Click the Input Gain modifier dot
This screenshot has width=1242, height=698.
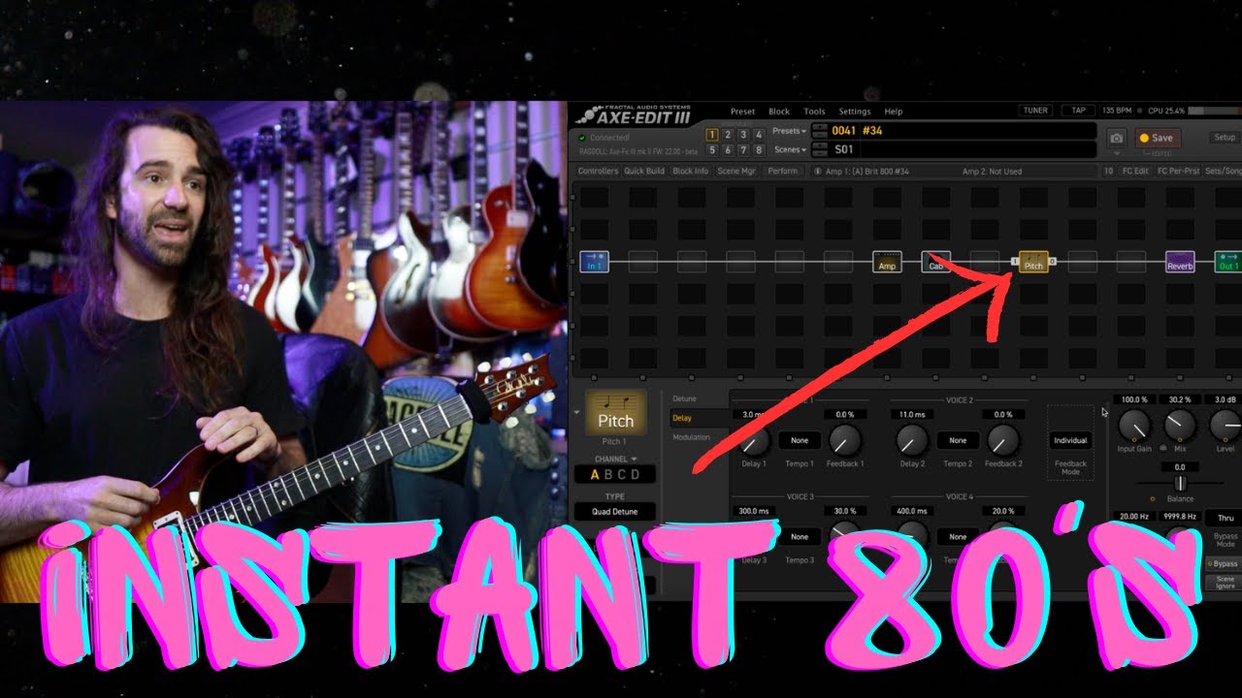click(1134, 439)
